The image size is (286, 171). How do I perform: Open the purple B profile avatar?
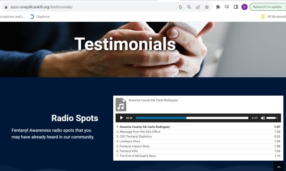pyautogui.click(x=244, y=7)
